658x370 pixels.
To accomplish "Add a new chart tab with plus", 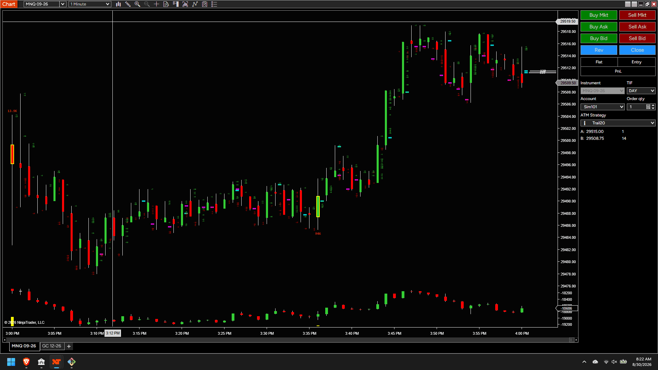I will click(x=69, y=346).
